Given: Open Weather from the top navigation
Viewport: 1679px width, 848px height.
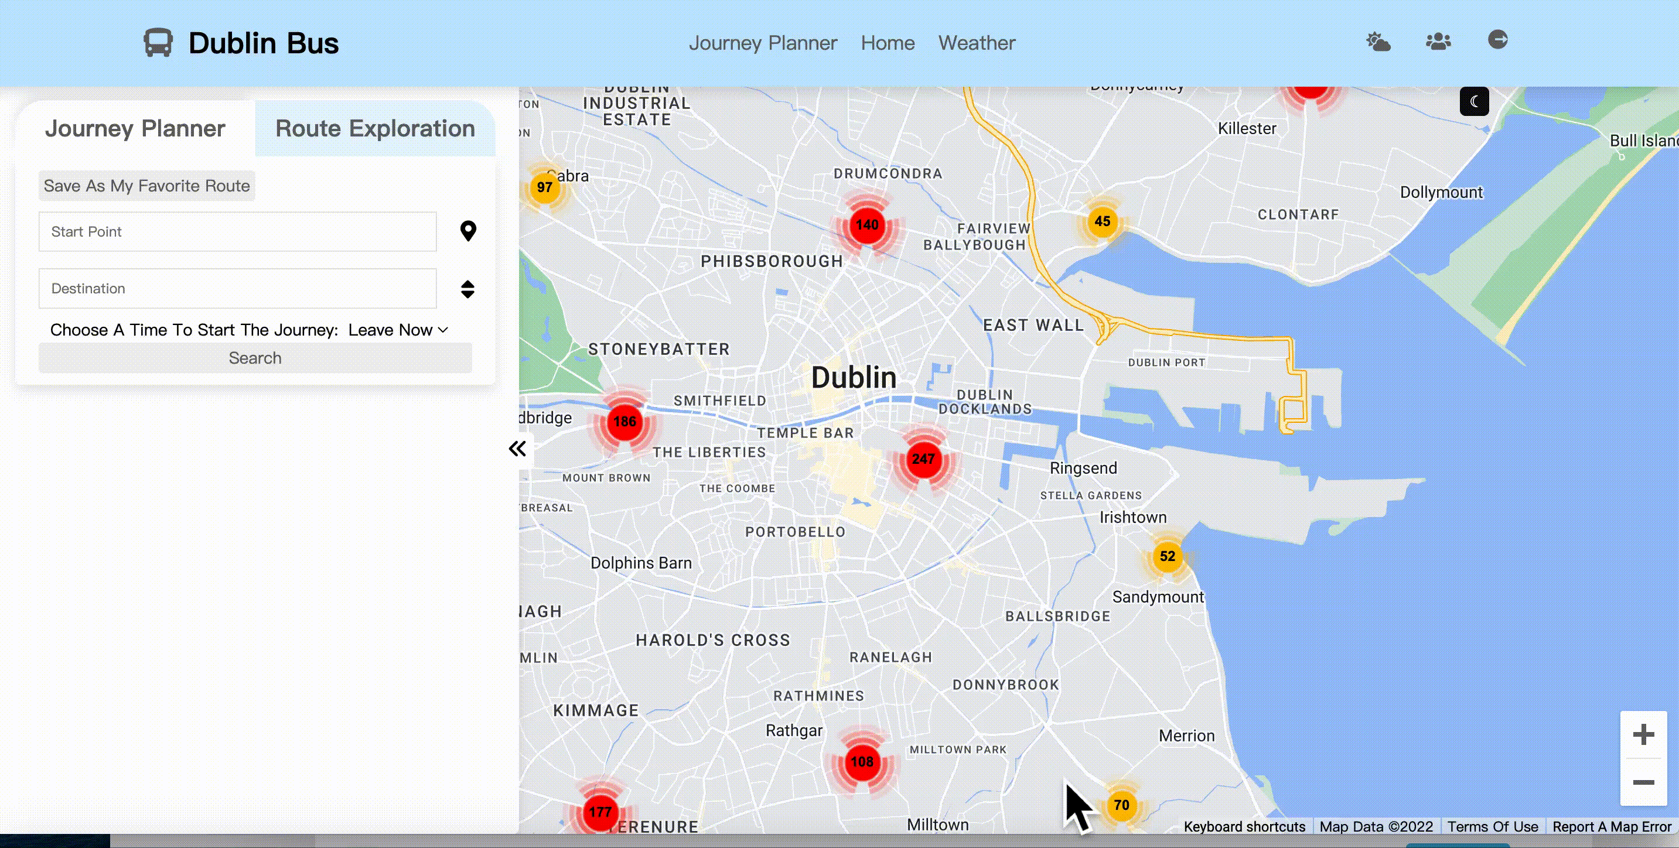Looking at the screenshot, I should pos(977,43).
